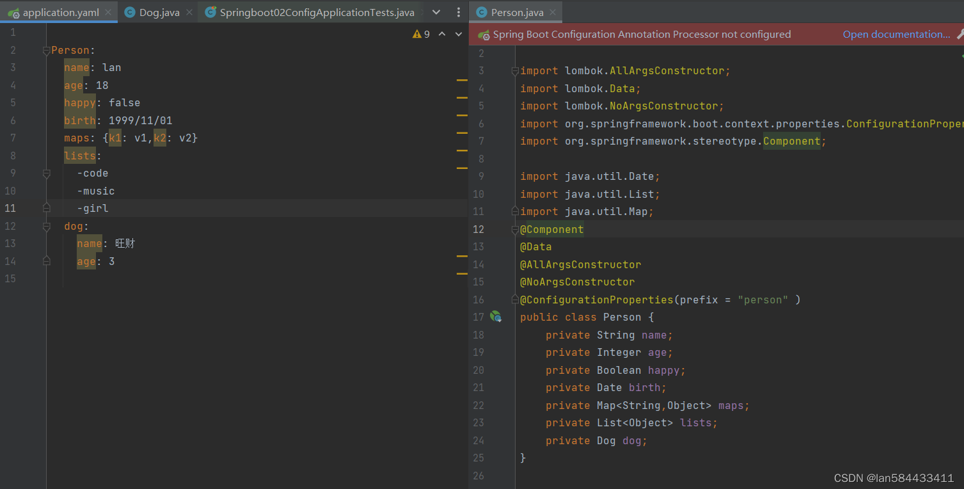Go to previous highlighted problem arrow

[442, 34]
